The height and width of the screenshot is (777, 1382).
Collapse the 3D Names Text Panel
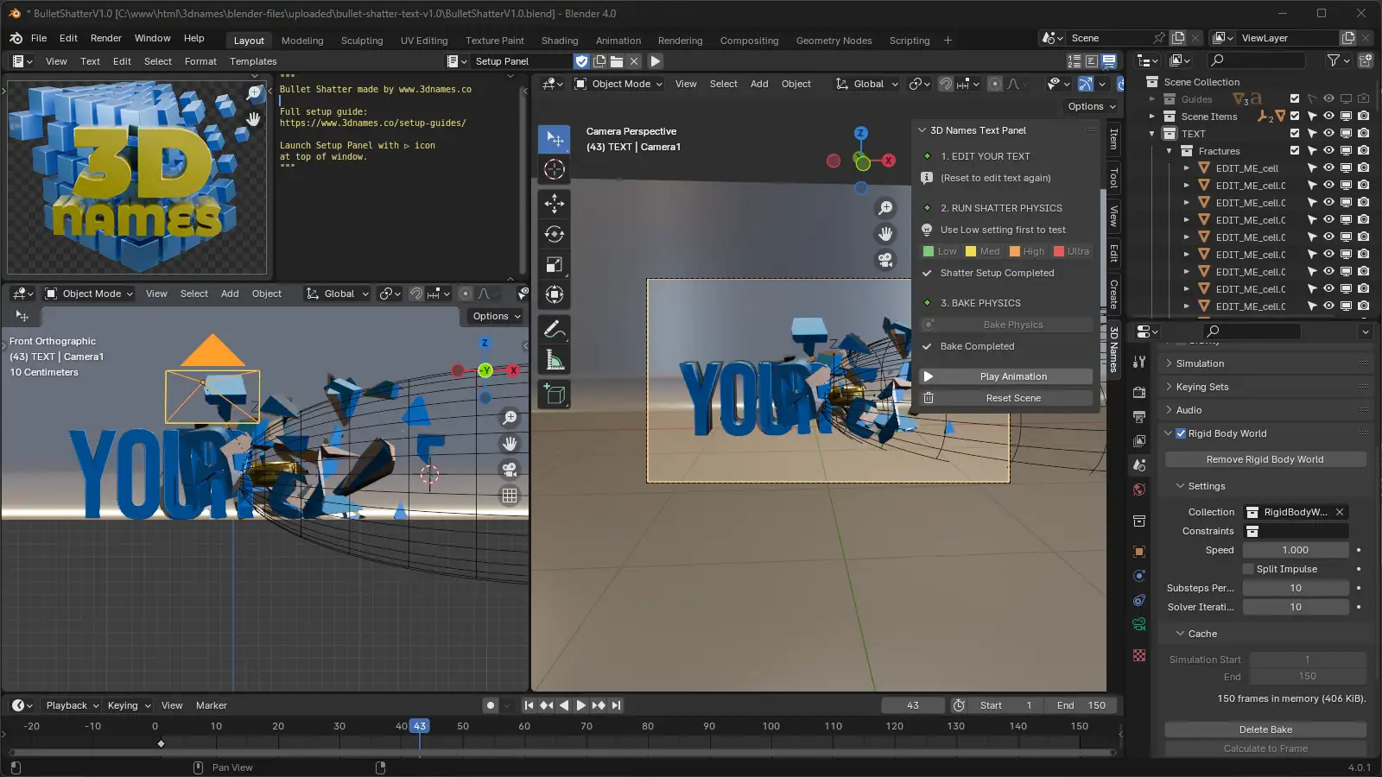click(x=922, y=130)
